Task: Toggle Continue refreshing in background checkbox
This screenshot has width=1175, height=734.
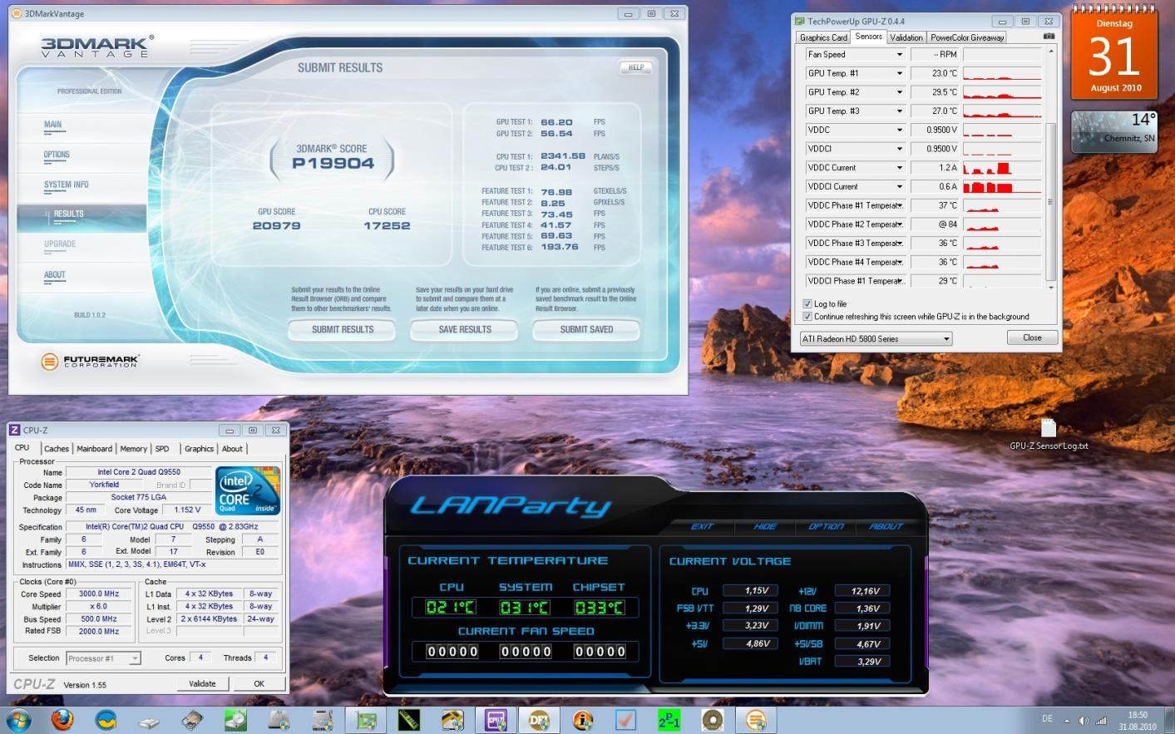Action: click(807, 317)
